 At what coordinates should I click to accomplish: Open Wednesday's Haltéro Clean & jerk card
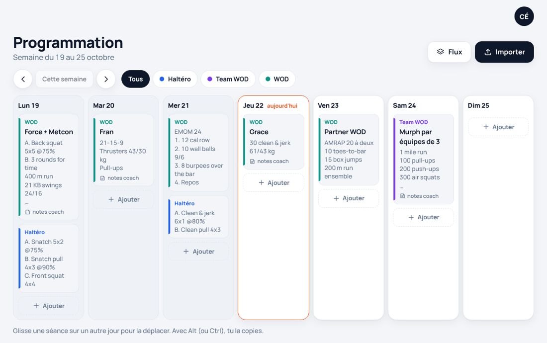tap(198, 216)
